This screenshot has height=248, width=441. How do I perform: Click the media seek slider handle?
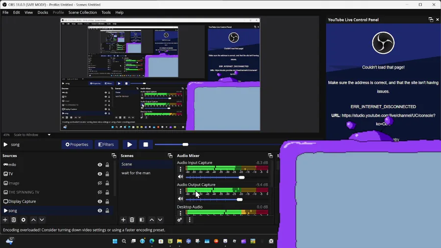coord(185,145)
